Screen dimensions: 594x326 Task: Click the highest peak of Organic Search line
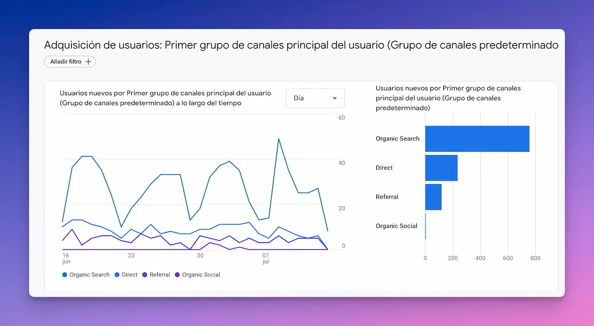pos(279,139)
